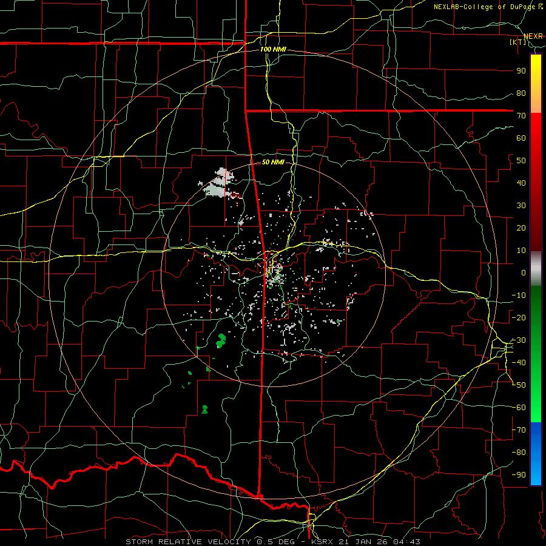The width and height of the screenshot is (546, 546).
Task: Click the 0 value on velocity scale
Action: [x=524, y=273]
